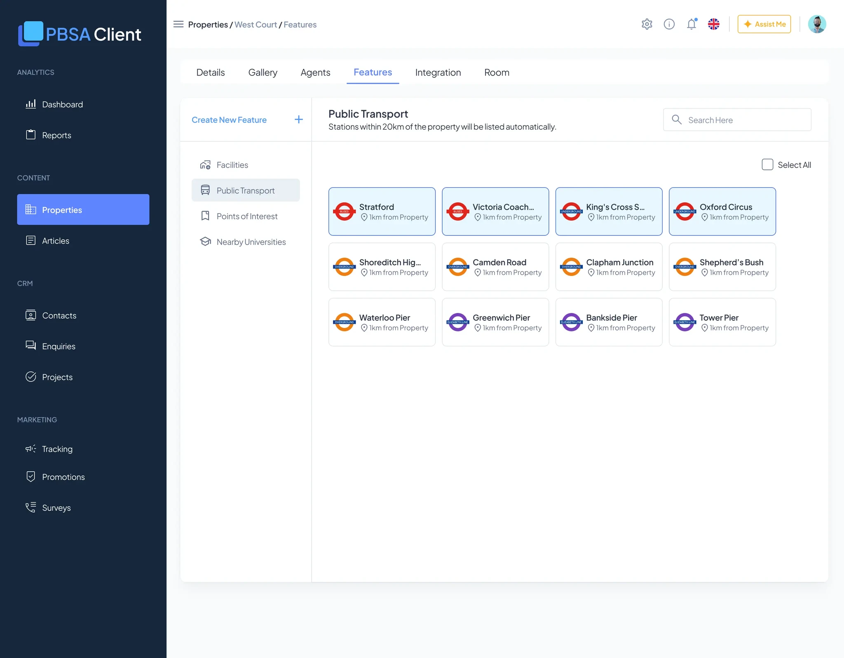Select the Clapham Junction station card

(x=609, y=267)
